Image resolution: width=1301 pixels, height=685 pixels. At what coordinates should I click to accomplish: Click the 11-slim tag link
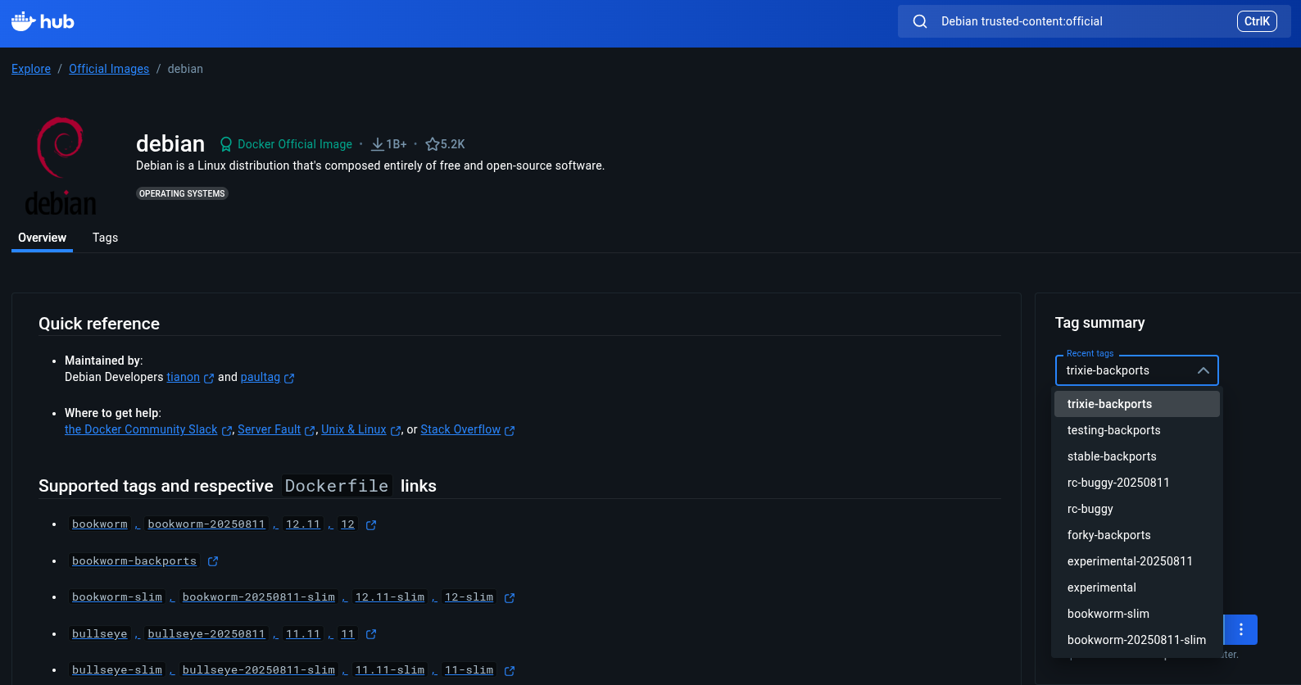(x=469, y=670)
